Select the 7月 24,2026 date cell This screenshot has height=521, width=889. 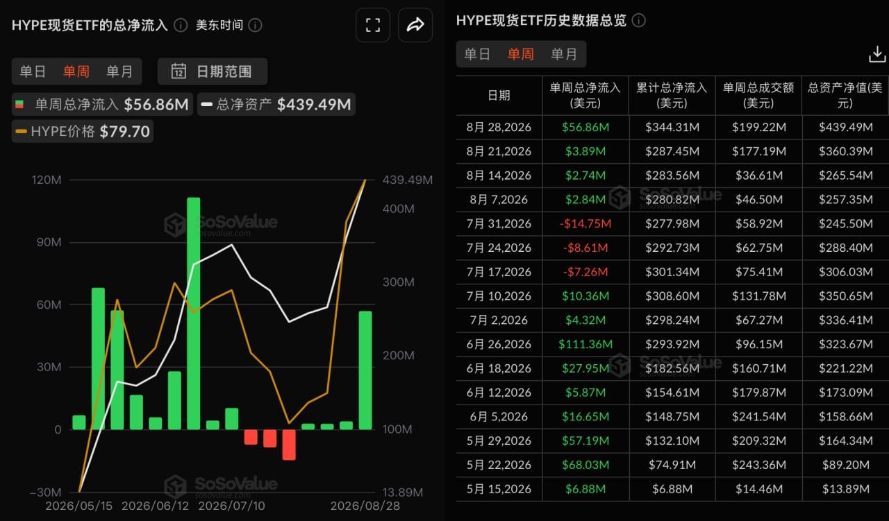tap(499, 248)
